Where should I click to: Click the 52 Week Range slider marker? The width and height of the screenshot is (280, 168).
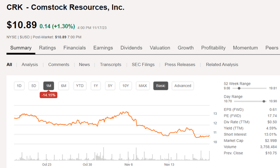tap(239, 88)
